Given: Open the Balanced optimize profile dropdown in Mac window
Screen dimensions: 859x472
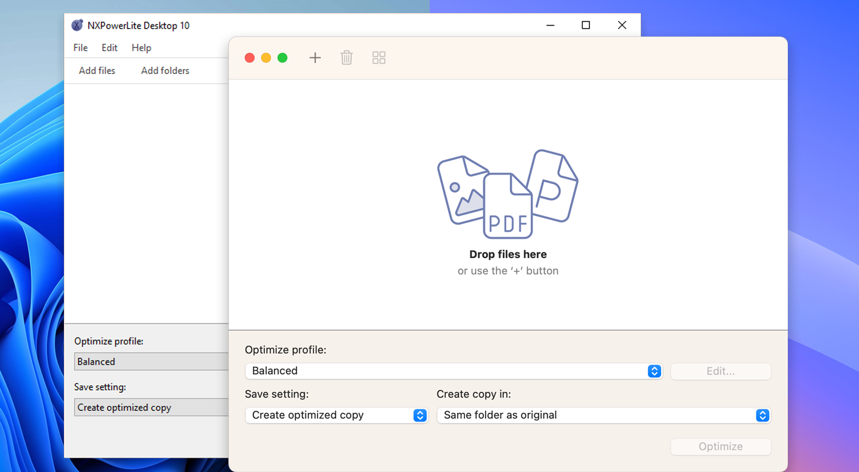Looking at the screenshot, I should point(454,371).
